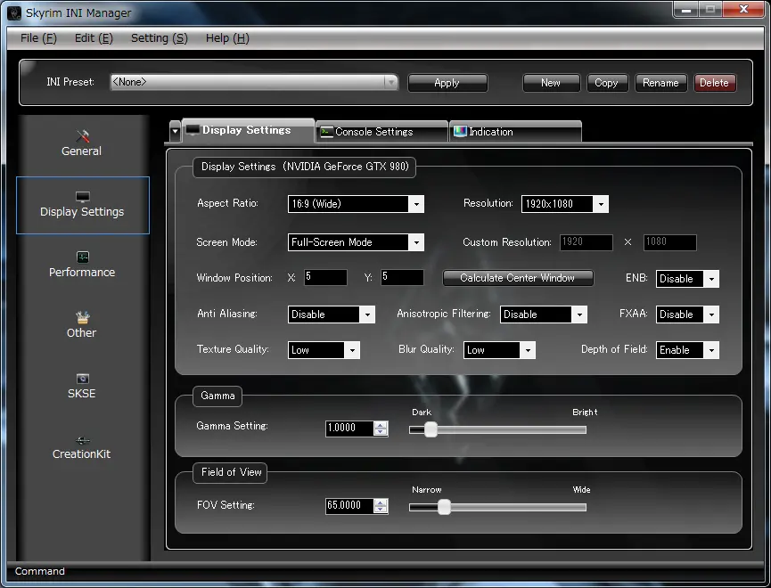This screenshot has height=588, width=771.
Task: Click the FOV Setting value field
Action: click(349, 506)
